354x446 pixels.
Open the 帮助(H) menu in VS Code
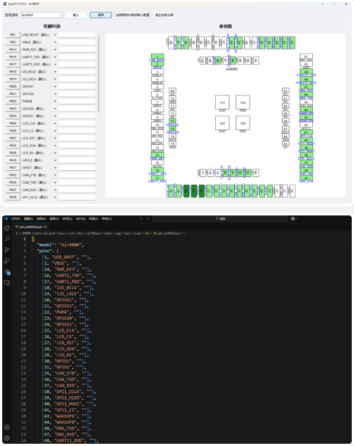106,219
